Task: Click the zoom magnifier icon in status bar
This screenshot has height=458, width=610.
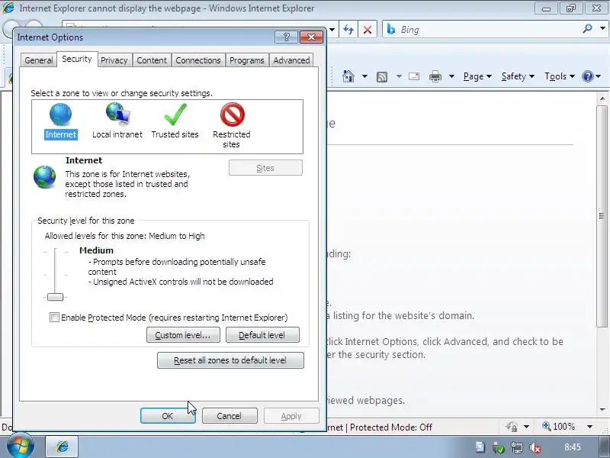Action: [x=547, y=427]
